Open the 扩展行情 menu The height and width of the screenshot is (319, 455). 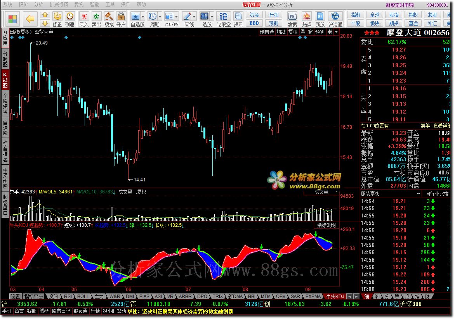59,5
